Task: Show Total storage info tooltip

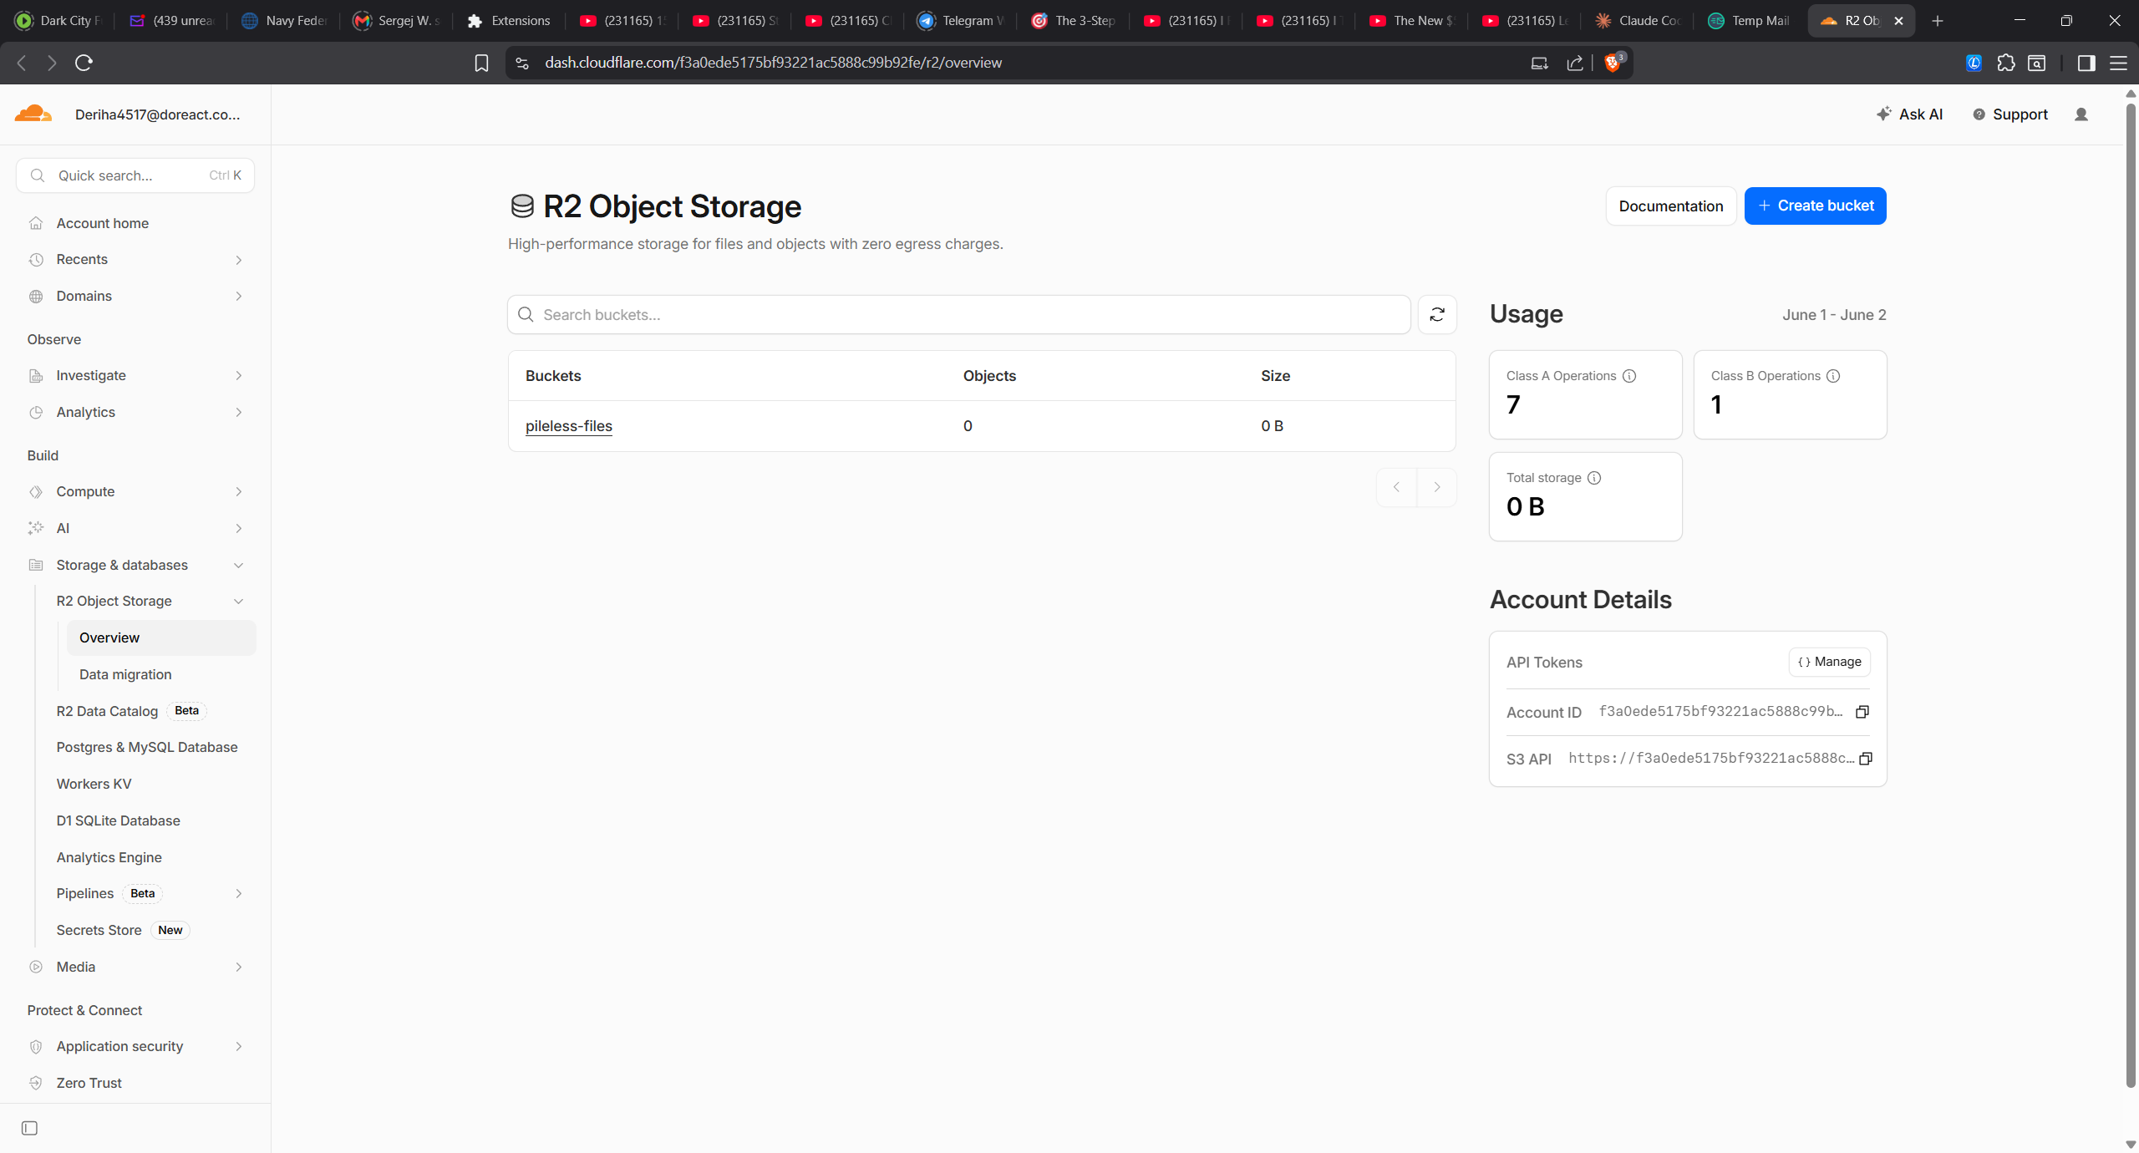Action: tap(1594, 478)
